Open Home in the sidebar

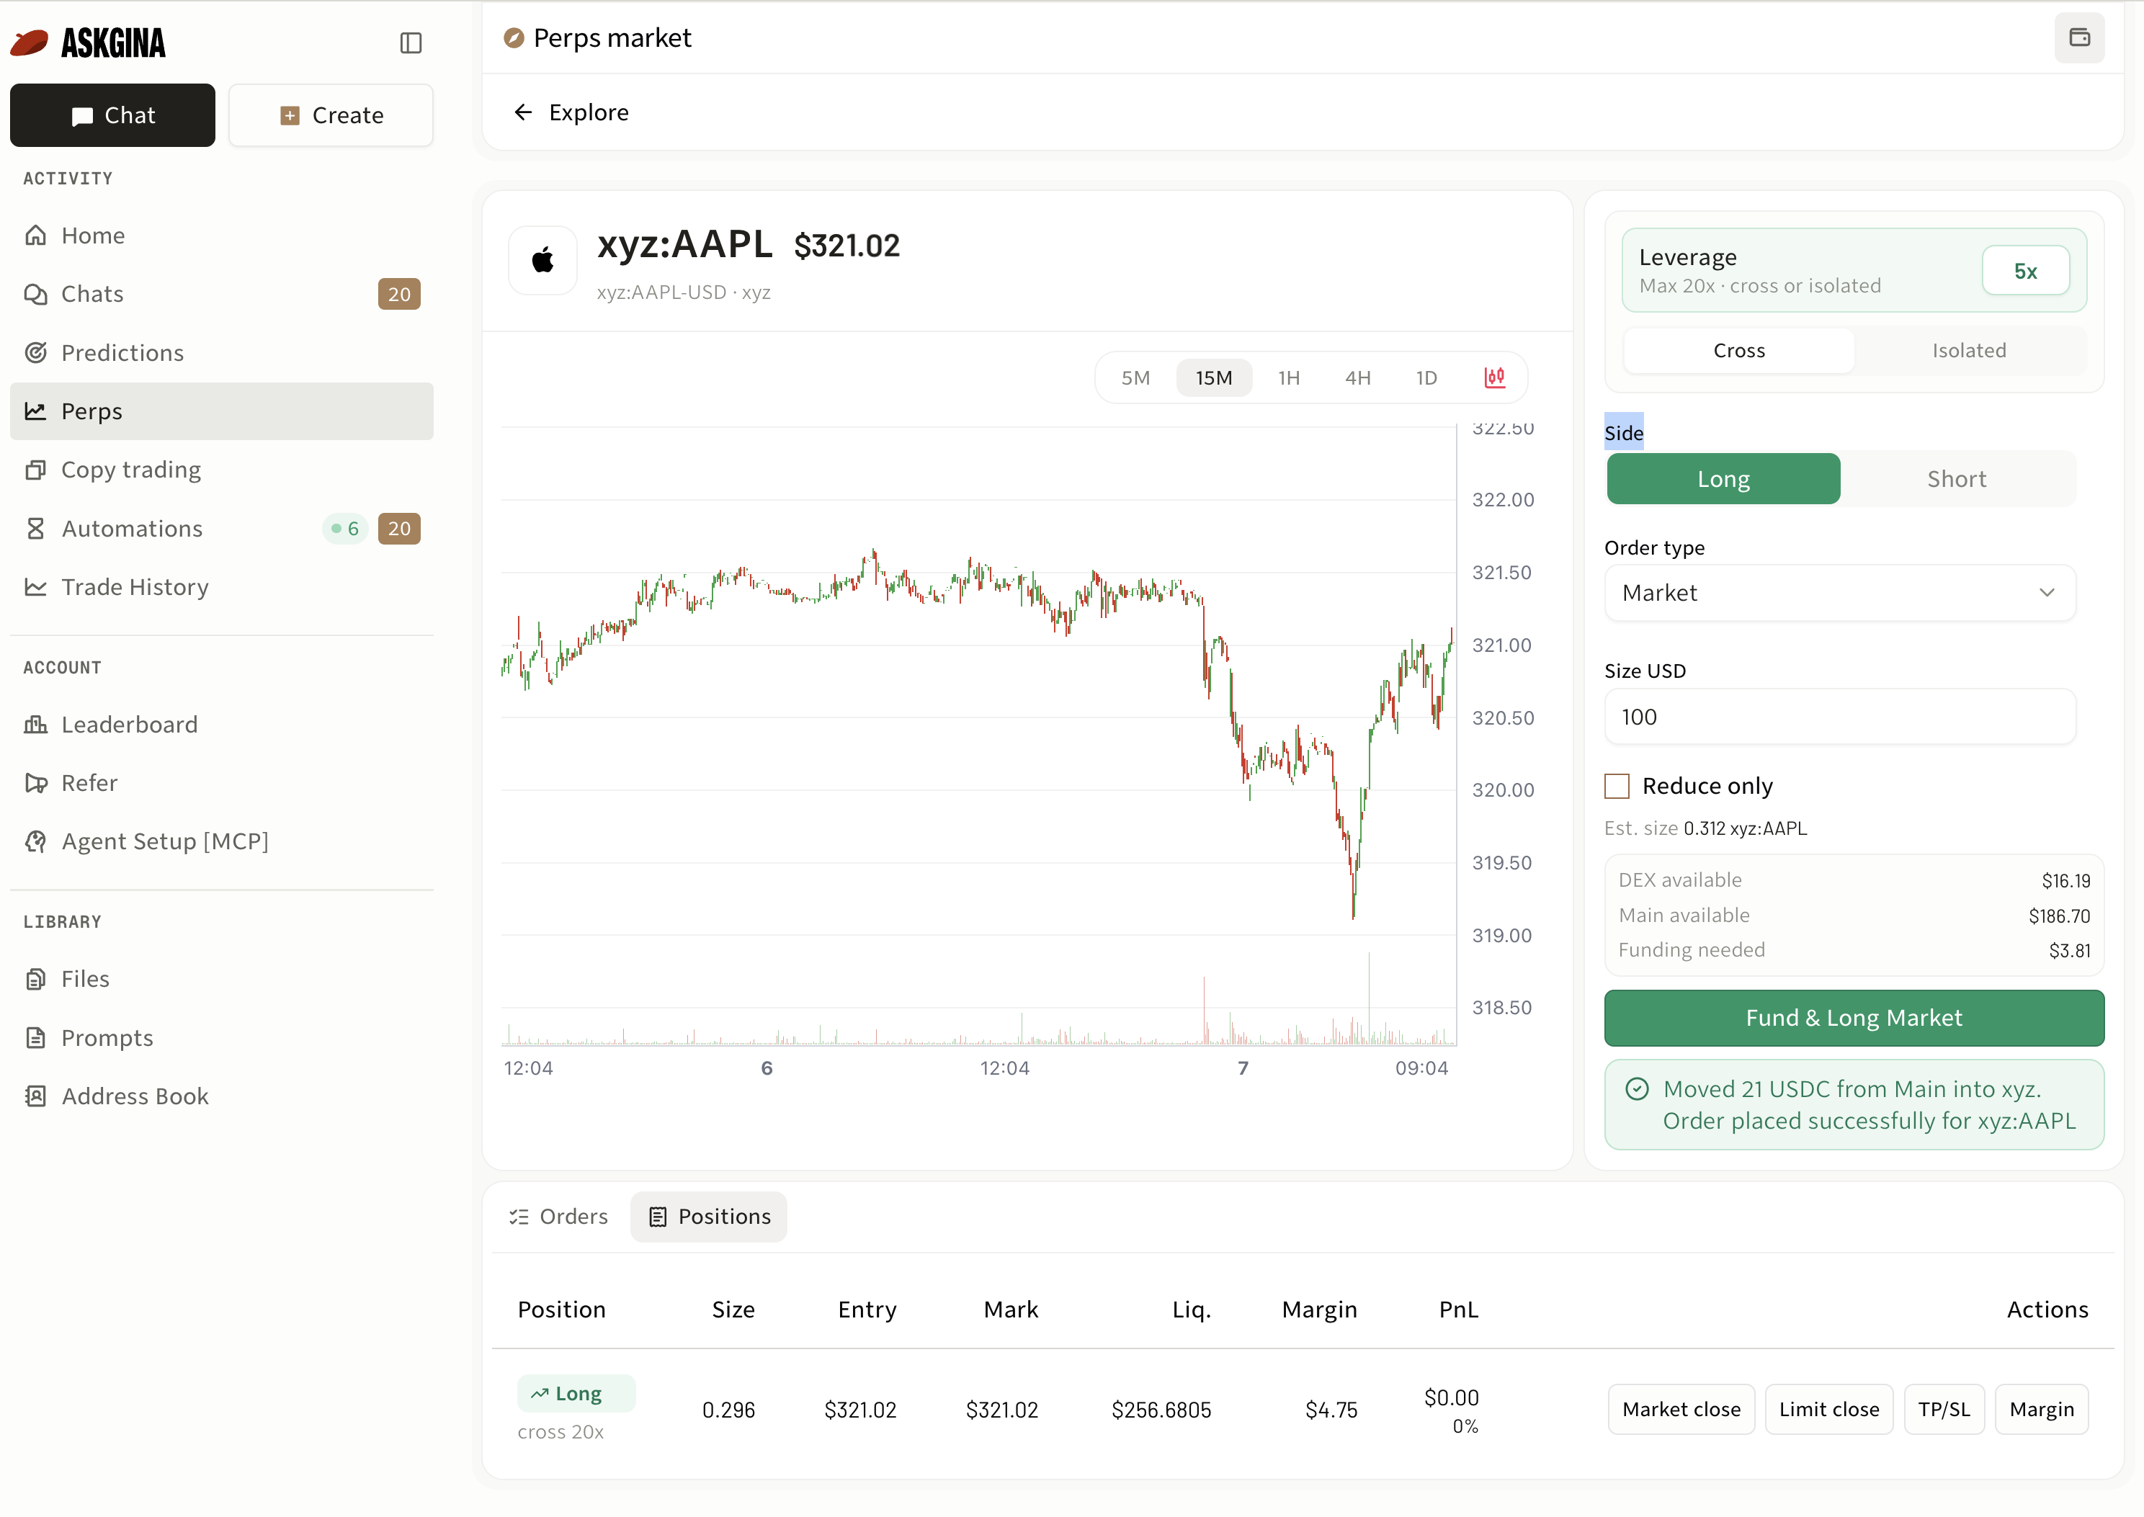tap(221, 236)
